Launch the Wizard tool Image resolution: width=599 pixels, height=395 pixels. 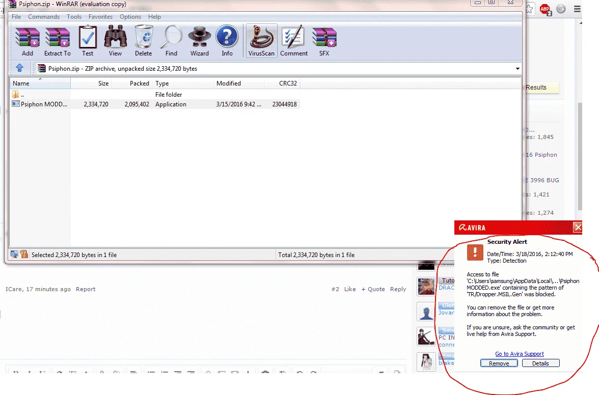point(200,41)
